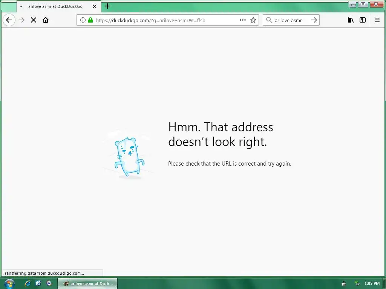Open the Firefox hamburger menu

(377, 20)
